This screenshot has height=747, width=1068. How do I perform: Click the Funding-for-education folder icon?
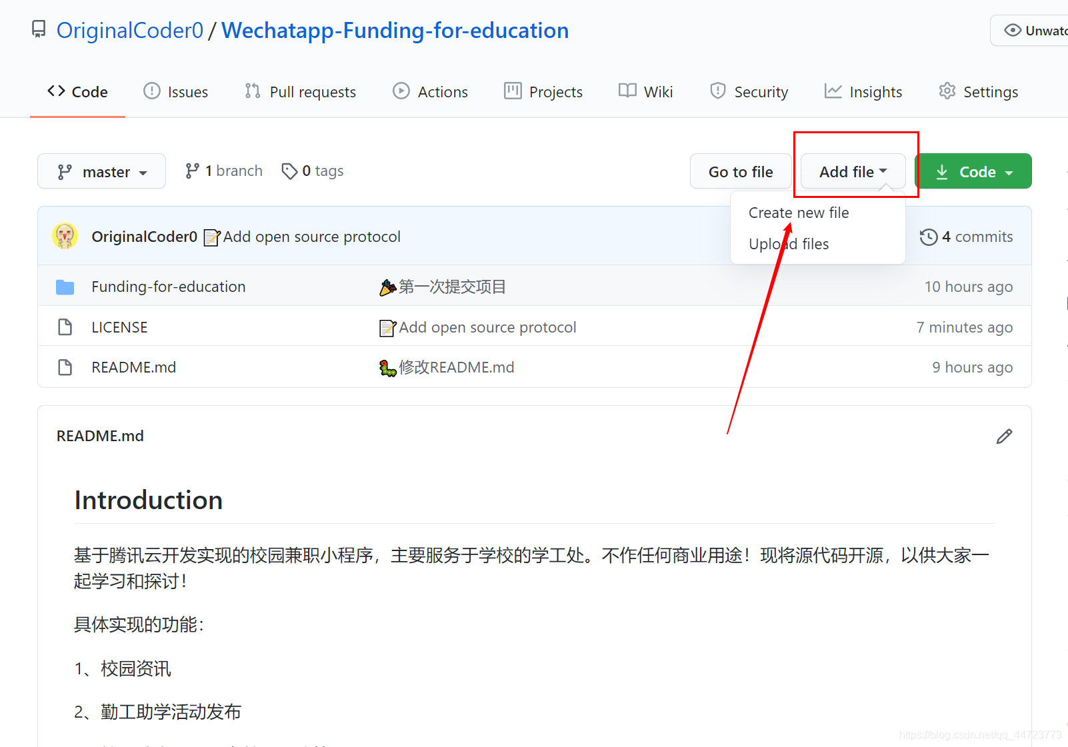tap(65, 287)
